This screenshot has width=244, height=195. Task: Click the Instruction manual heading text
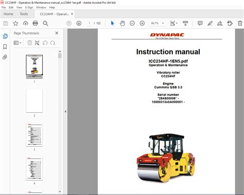[168, 51]
